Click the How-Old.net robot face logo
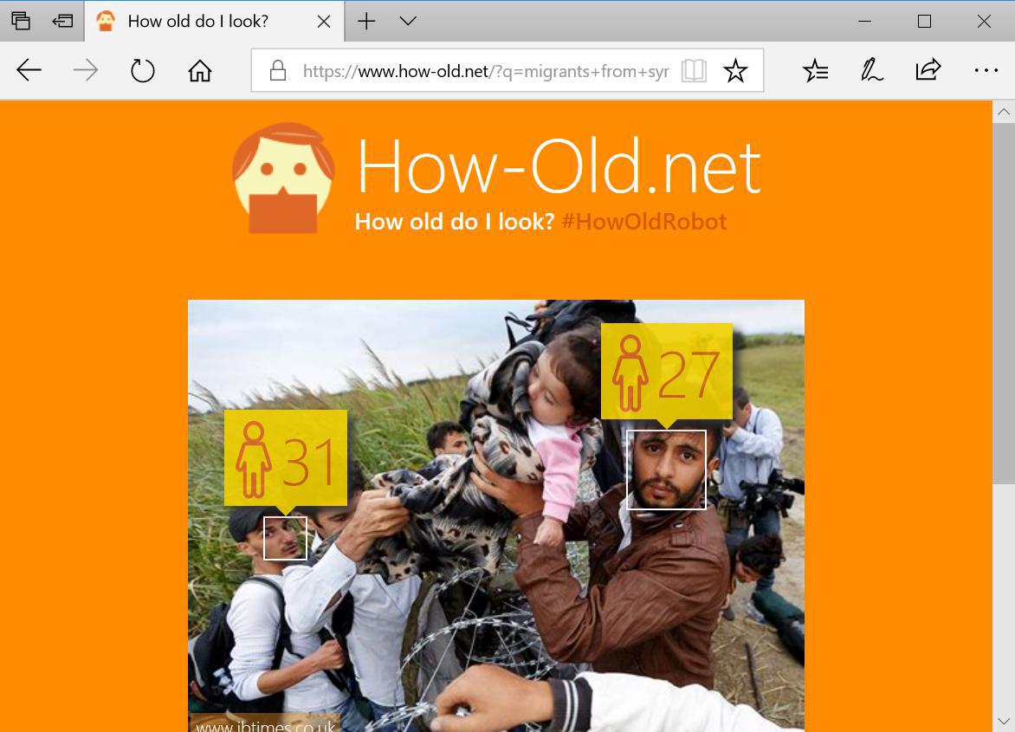Viewport: 1015px width, 732px height. (x=283, y=178)
